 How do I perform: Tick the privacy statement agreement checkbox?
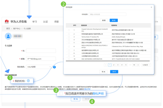pyautogui.click(x=61, y=93)
